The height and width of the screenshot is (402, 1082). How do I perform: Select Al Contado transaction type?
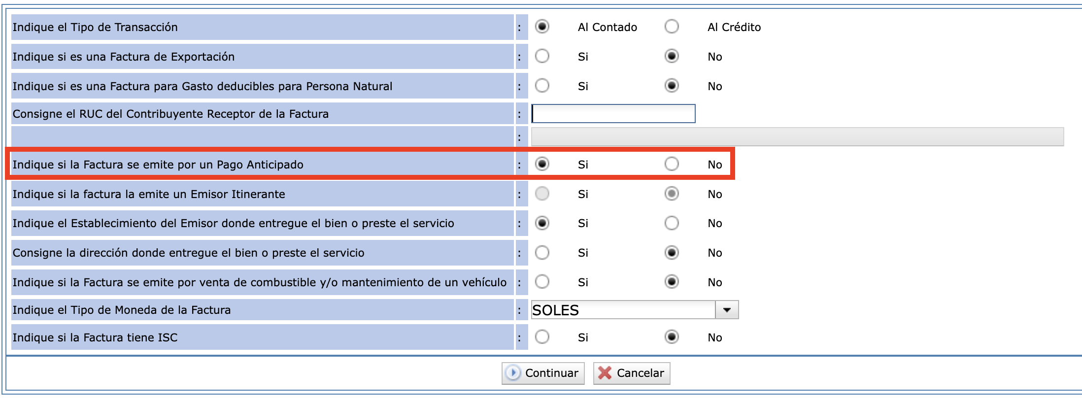tap(542, 27)
